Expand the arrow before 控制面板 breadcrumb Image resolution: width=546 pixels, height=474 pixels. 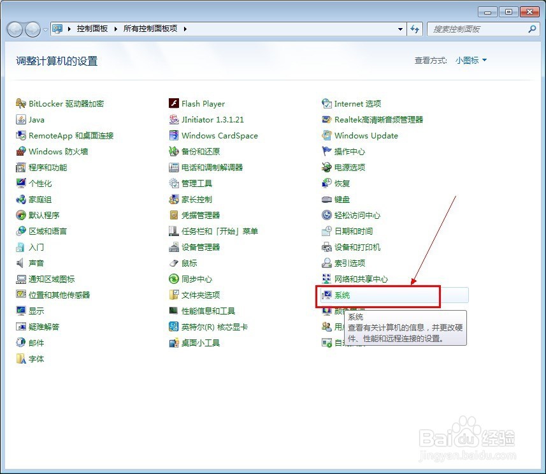tap(69, 29)
